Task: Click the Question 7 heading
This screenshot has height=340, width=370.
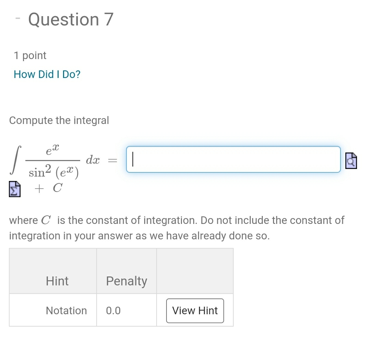Action: pyautogui.click(x=70, y=19)
